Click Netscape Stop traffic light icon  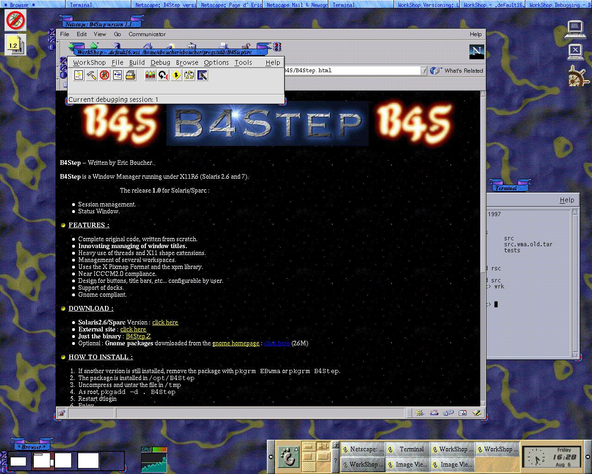[277, 47]
